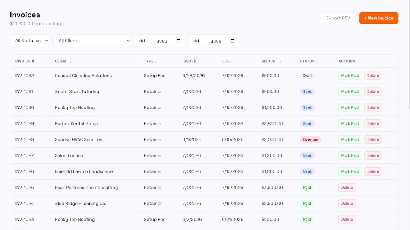Mark overdue invoice INV-1028 as paid
Image resolution: width=410 pixels, height=230 pixels.
coord(350,139)
